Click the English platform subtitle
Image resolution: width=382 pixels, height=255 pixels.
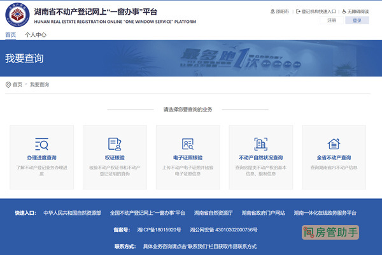(115, 22)
